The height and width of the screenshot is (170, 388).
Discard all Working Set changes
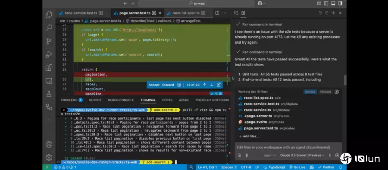(x=325, y=92)
